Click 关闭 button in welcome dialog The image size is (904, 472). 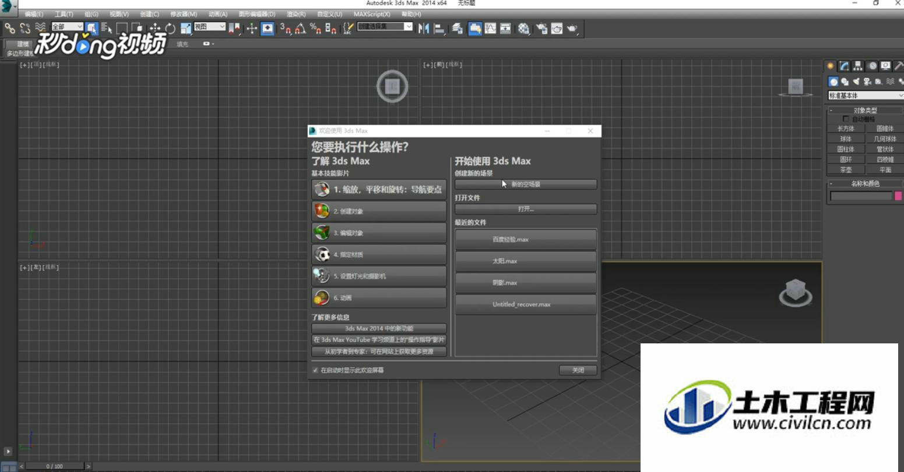point(578,370)
